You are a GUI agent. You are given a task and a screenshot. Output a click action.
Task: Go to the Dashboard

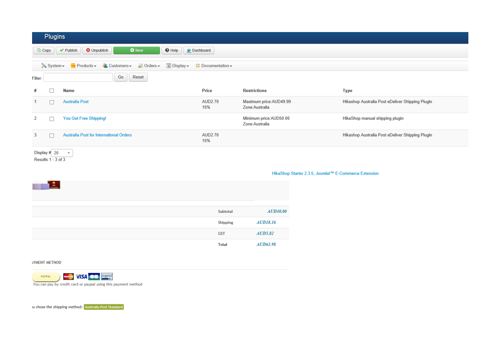point(199,50)
